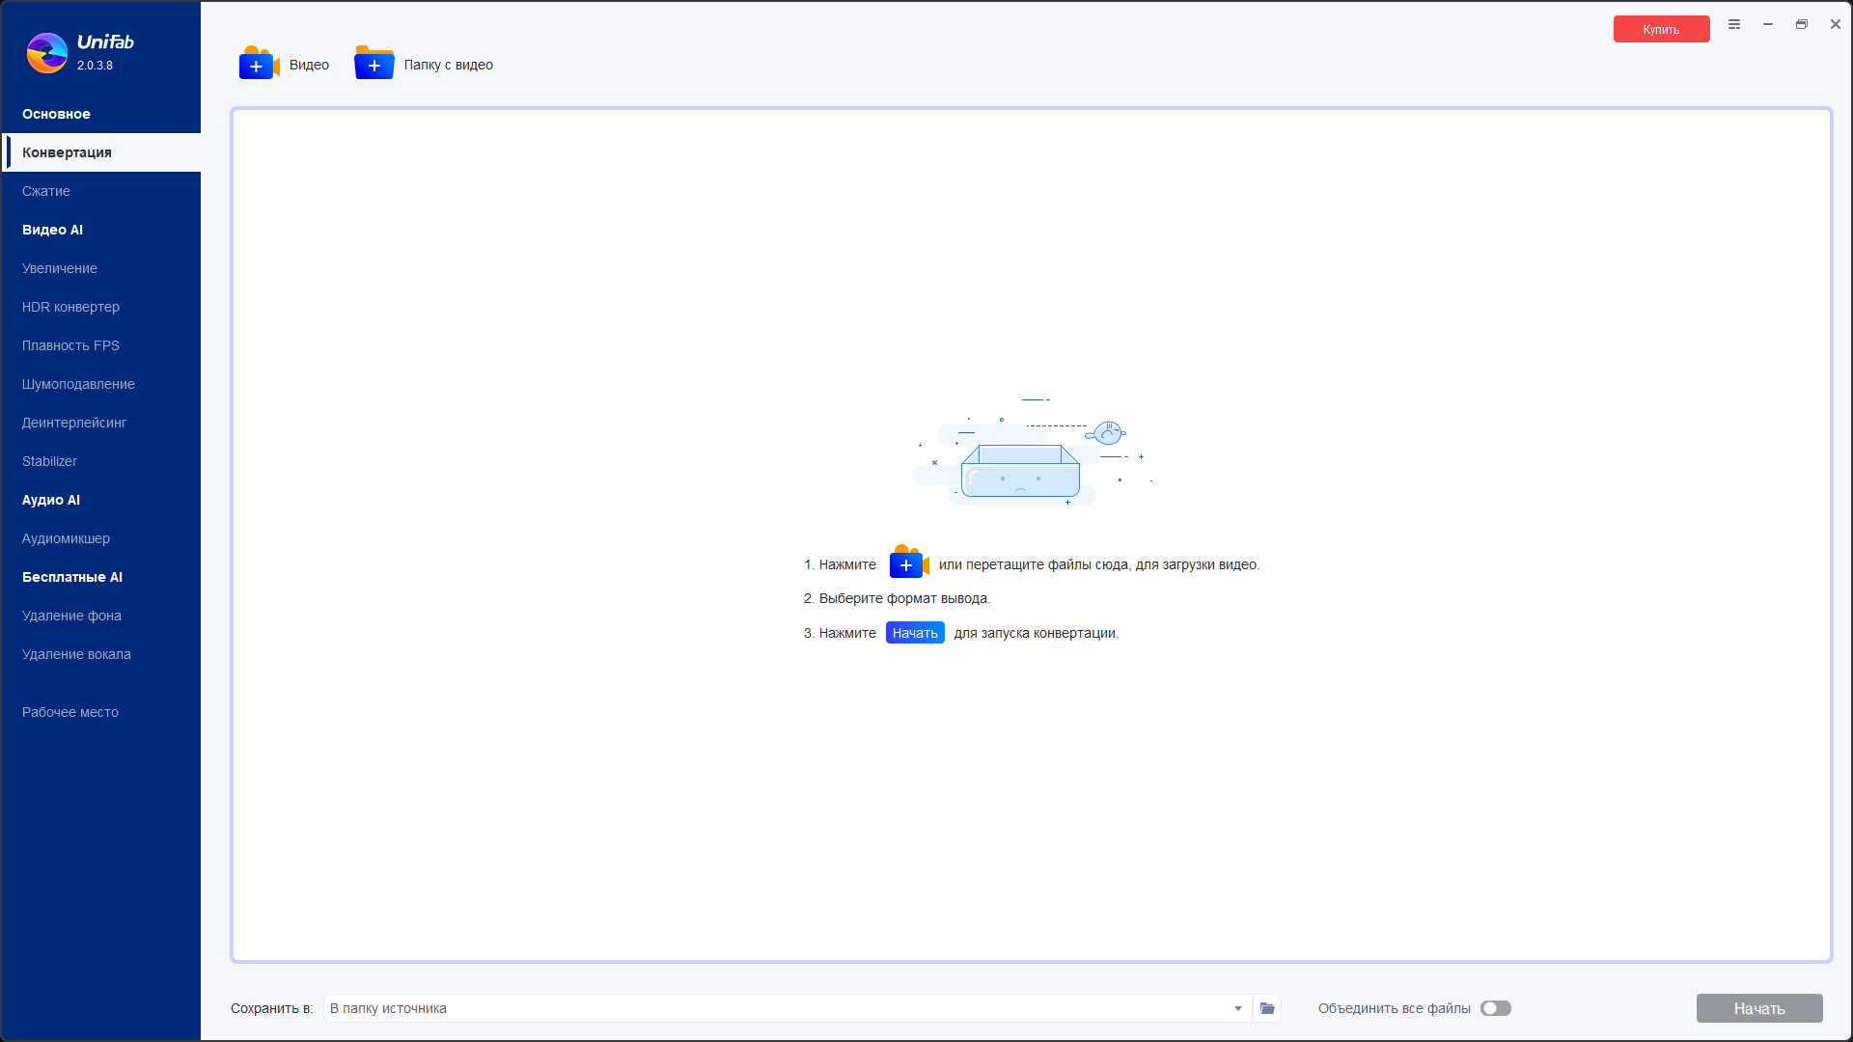Switch to Удаление фона tool
The image size is (1853, 1042).
(71, 616)
